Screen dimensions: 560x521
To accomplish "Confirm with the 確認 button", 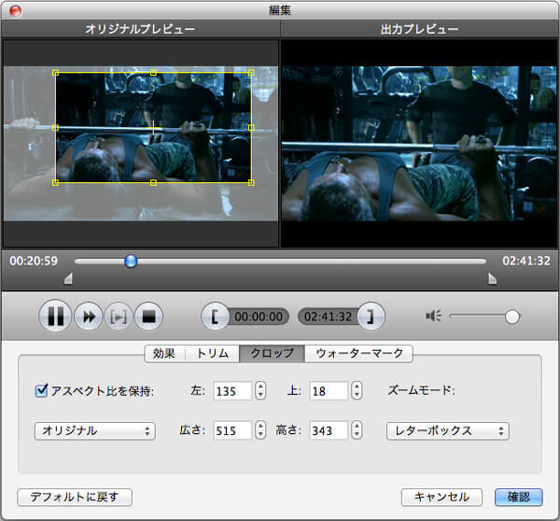I will pos(519,497).
